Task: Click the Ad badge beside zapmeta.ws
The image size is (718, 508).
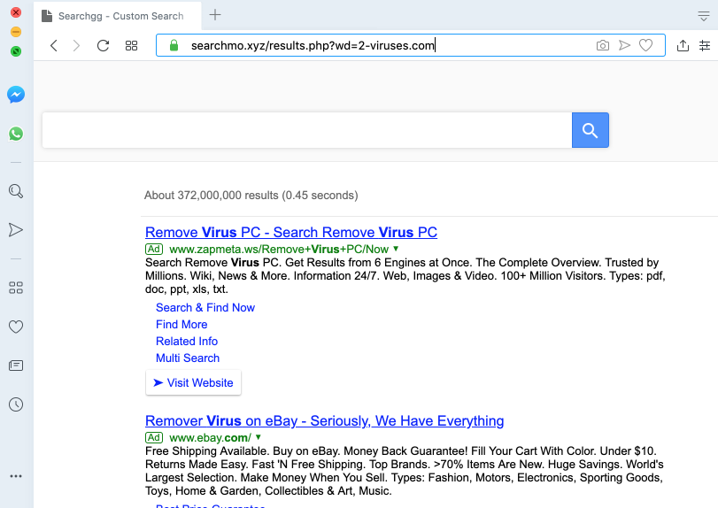Action: click(x=154, y=249)
